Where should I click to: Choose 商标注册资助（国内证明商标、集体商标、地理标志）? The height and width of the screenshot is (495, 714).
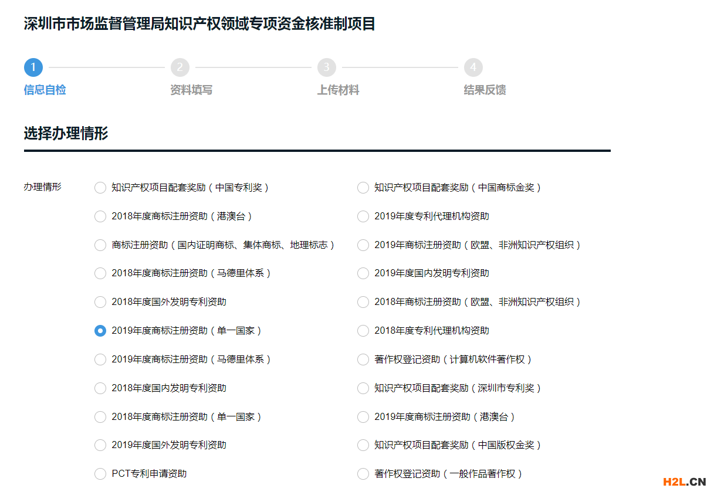coord(100,245)
